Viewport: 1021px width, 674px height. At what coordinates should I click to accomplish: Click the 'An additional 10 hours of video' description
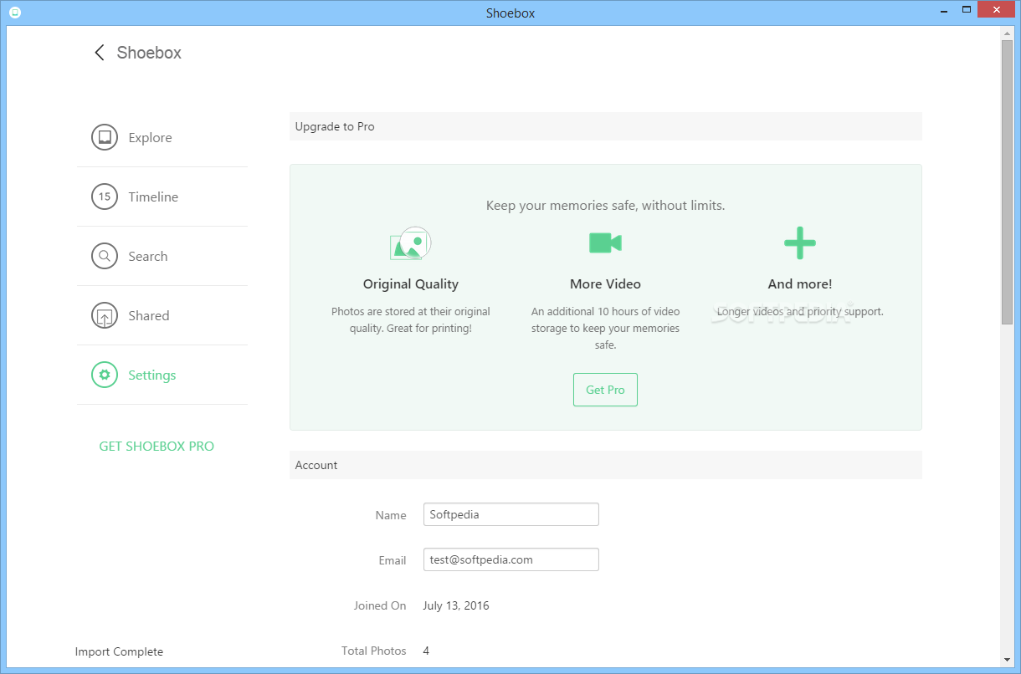tap(605, 328)
